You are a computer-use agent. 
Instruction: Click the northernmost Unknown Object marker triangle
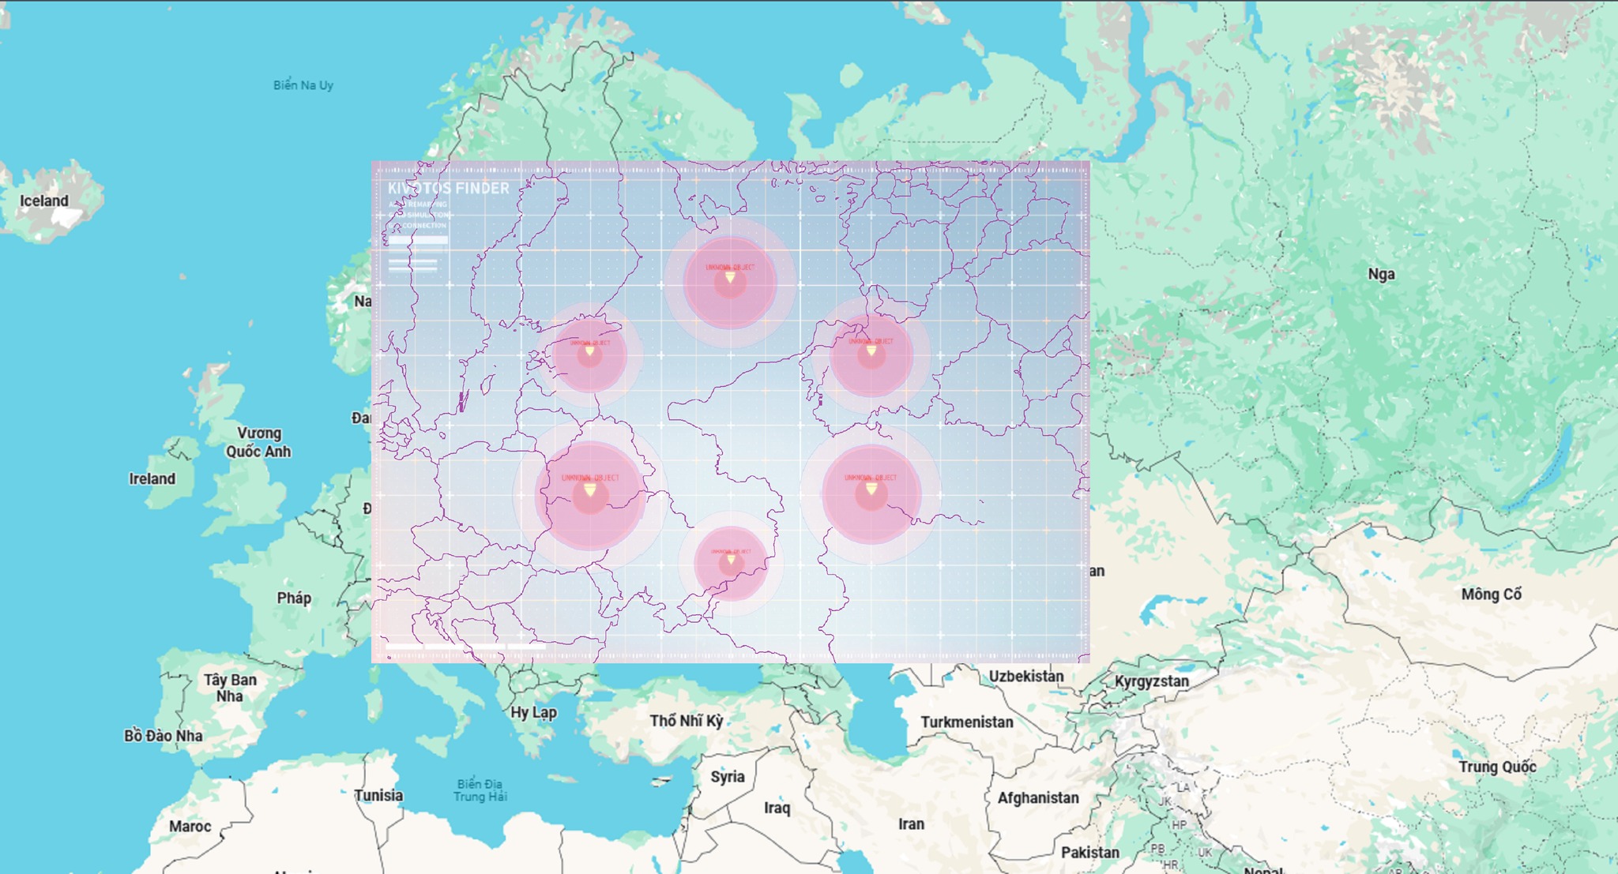tap(730, 278)
